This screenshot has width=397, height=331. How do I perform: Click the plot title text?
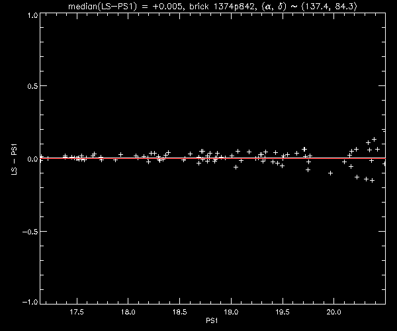click(x=212, y=6)
